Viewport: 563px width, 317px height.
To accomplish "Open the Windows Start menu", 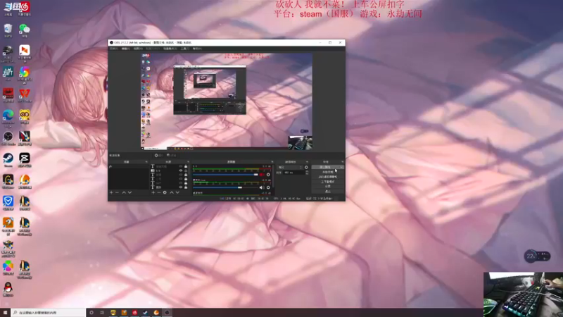I will [5, 313].
